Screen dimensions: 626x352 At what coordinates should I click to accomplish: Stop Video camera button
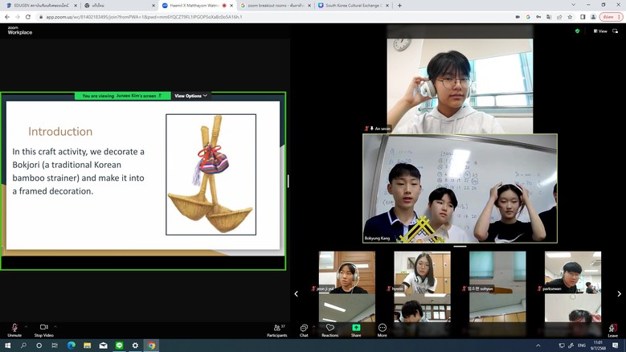coord(43,328)
